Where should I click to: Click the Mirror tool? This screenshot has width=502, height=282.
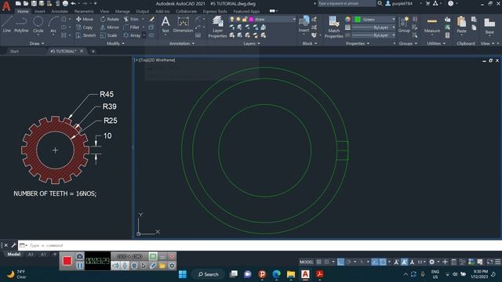[x=110, y=27]
